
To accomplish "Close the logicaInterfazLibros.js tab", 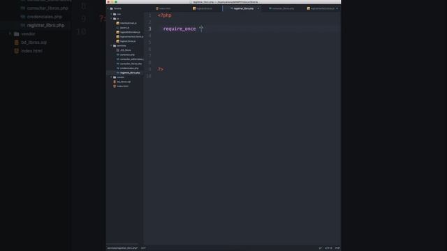I will (337, 8).
